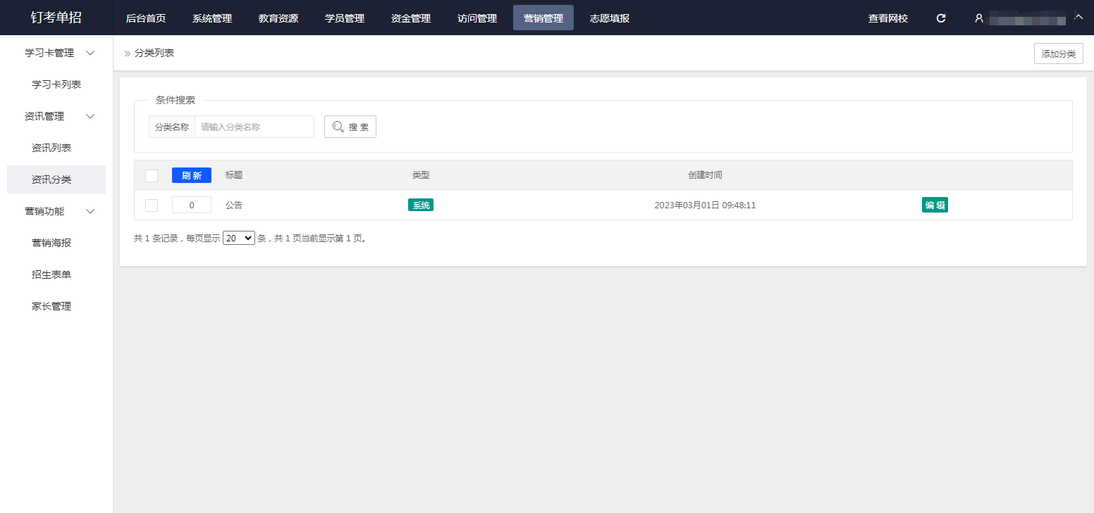Select 资讯分类 in the sidebar
Viewport: 1094px width, 513px height.
click(56, 179)
